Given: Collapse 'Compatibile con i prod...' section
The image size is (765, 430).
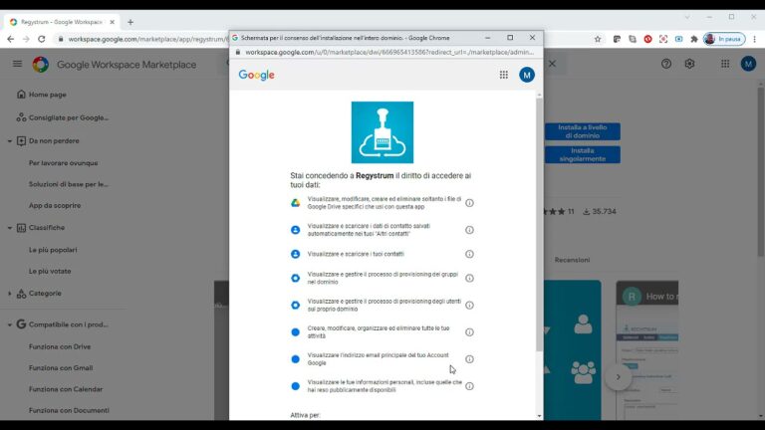Looking at the screenshot, I should point(10,324).
